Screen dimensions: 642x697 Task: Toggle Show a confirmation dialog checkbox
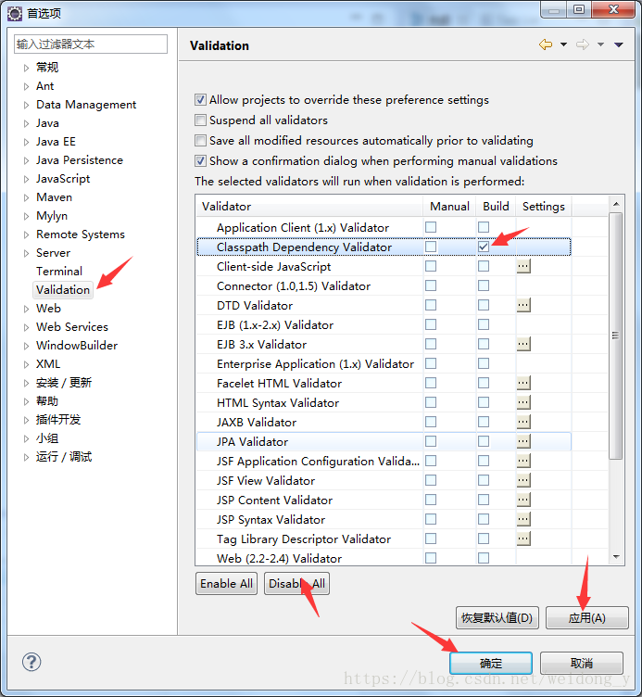pos(200,161)
